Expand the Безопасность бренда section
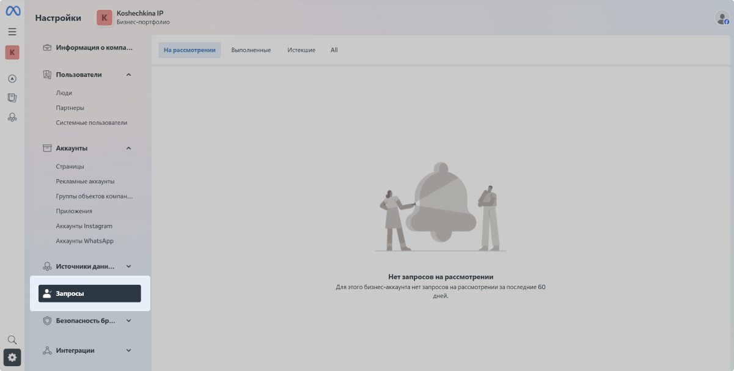Viewport: 734px width, 371px height. coord(128,320)
